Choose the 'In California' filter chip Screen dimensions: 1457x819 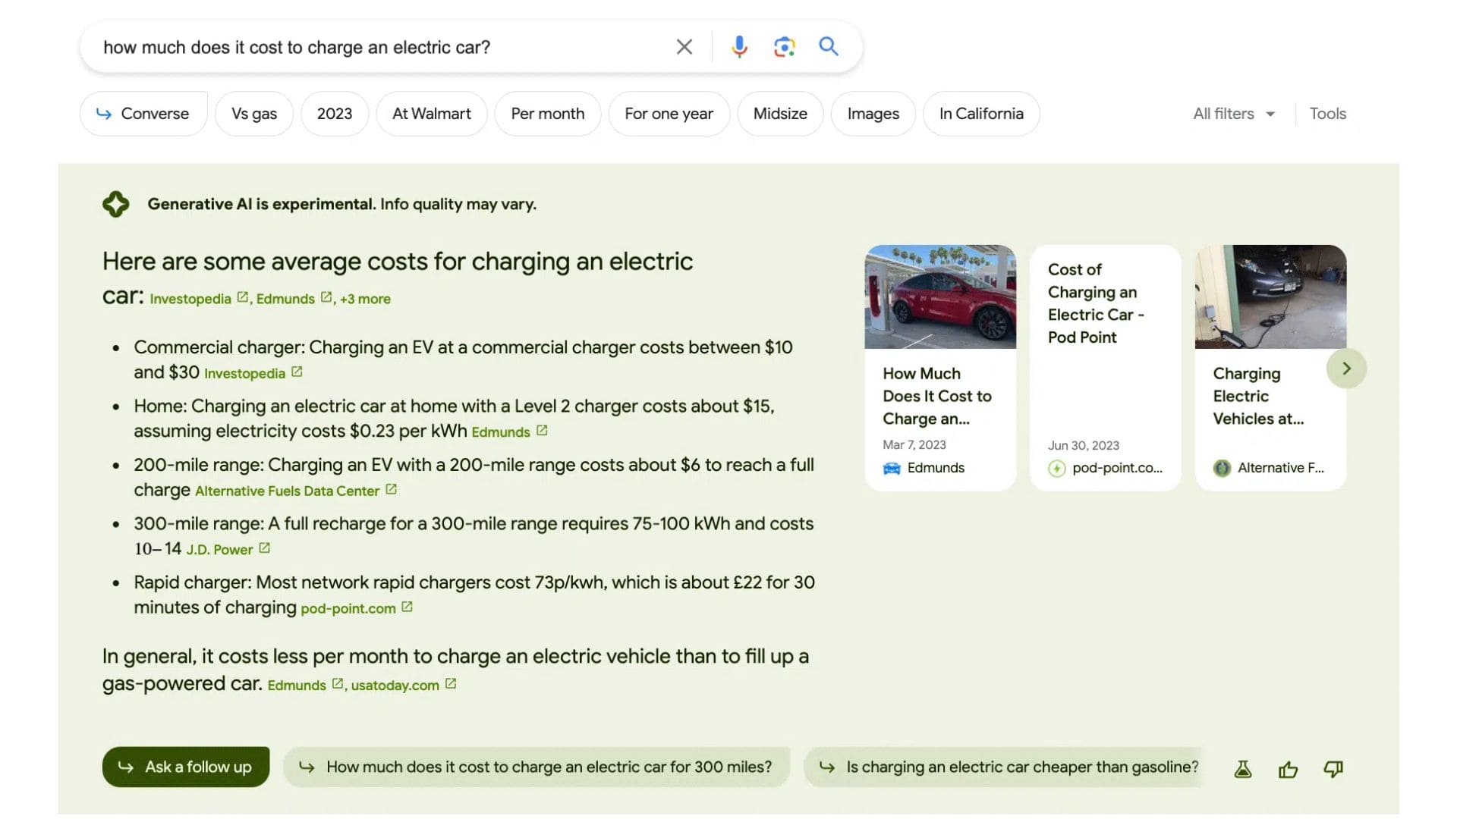point(980,114)
